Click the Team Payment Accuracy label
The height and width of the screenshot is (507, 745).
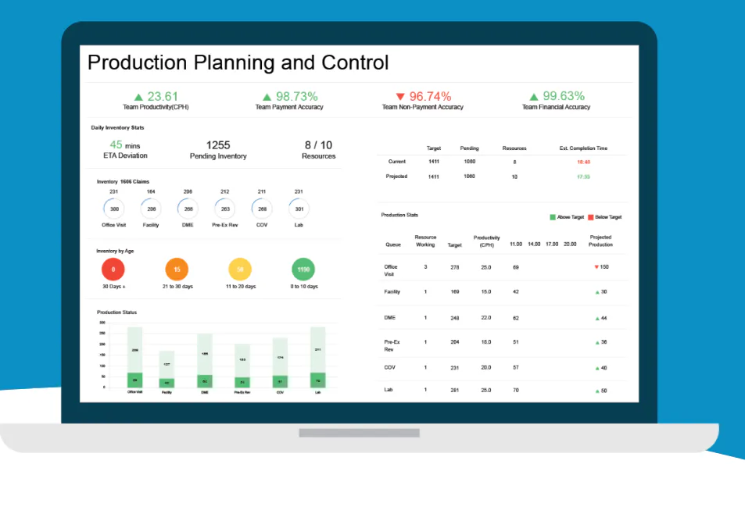pyautogui.click(x=289, y=107)
